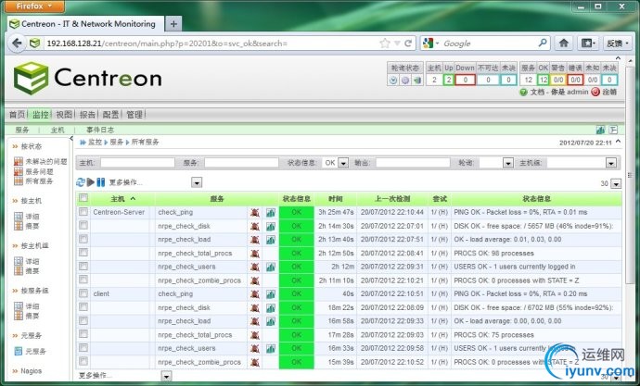
Task: Open graph icon for the 6702 MB disk row
Action: (271, 308)
